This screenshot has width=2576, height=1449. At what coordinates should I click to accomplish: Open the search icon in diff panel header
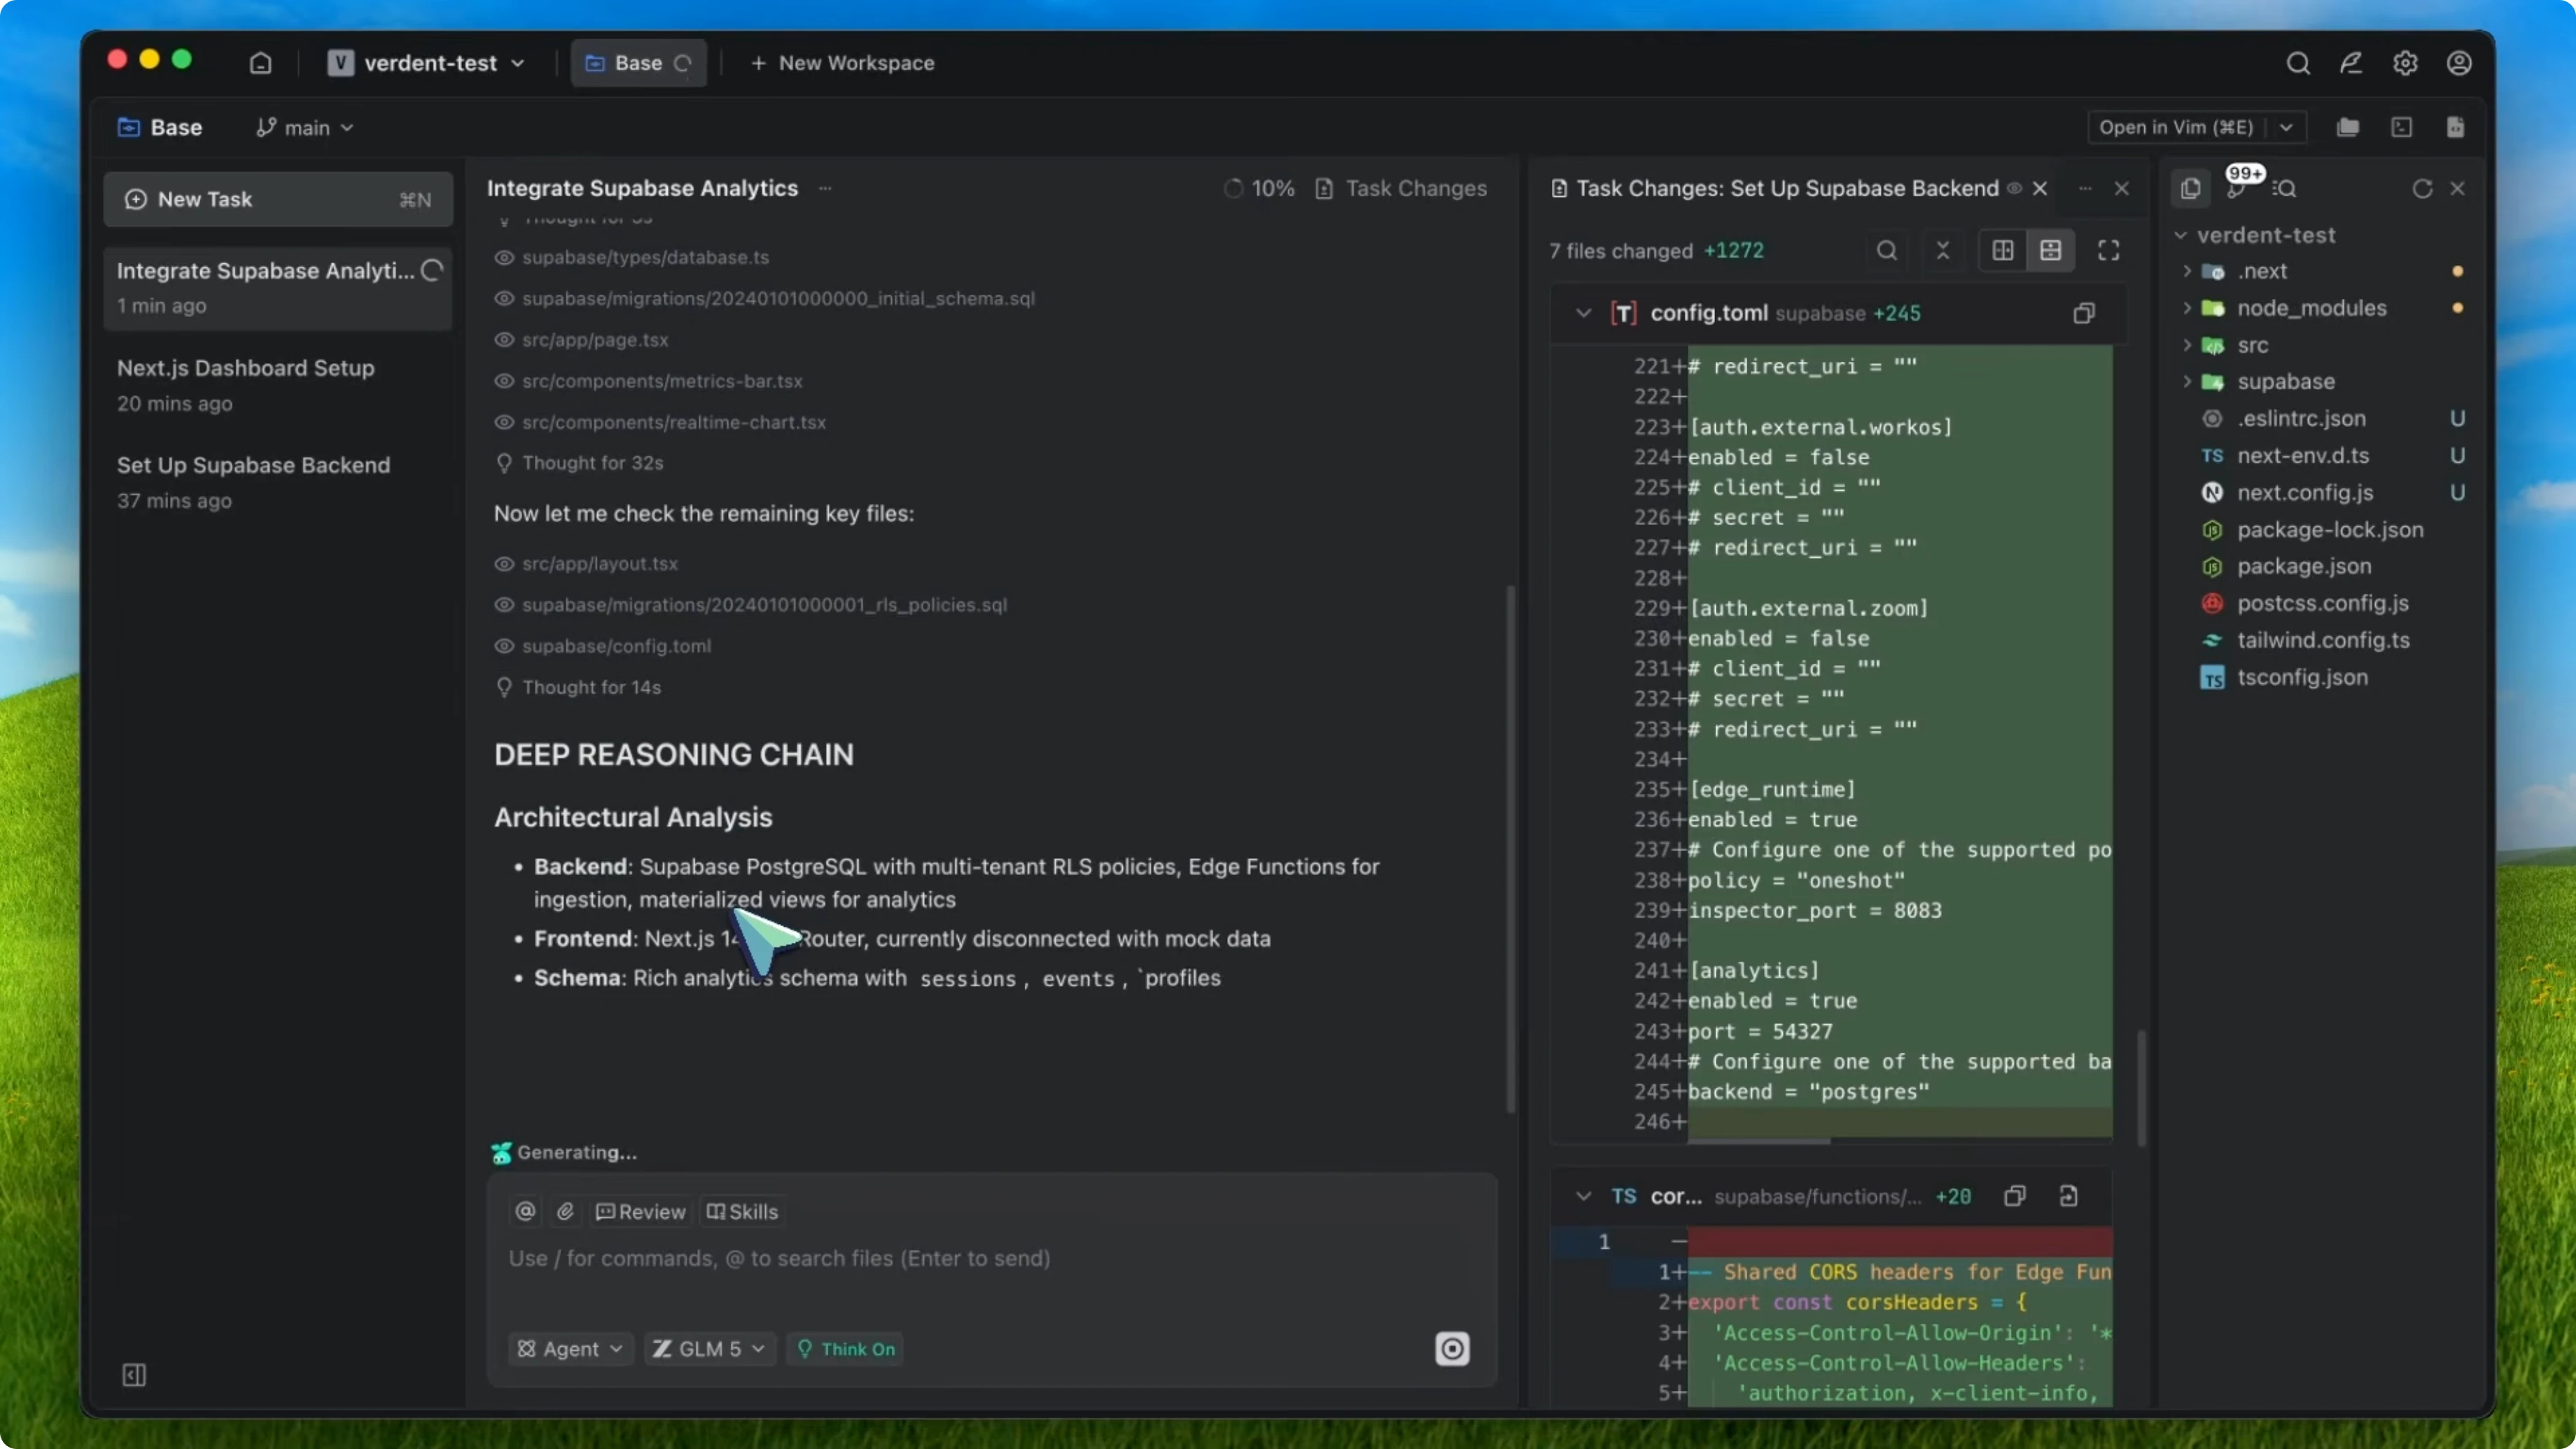click(1886, 250)
